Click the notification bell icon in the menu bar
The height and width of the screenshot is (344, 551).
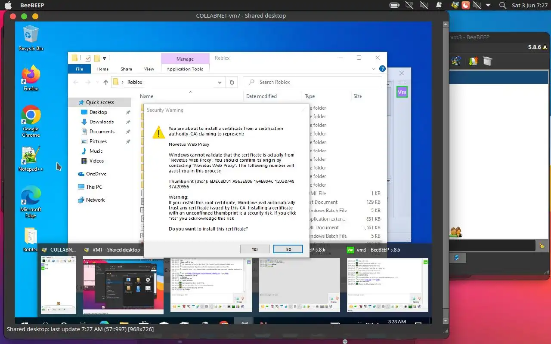tap(439, 5)
